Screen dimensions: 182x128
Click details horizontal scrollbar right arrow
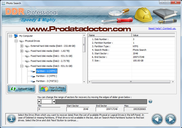173,82
